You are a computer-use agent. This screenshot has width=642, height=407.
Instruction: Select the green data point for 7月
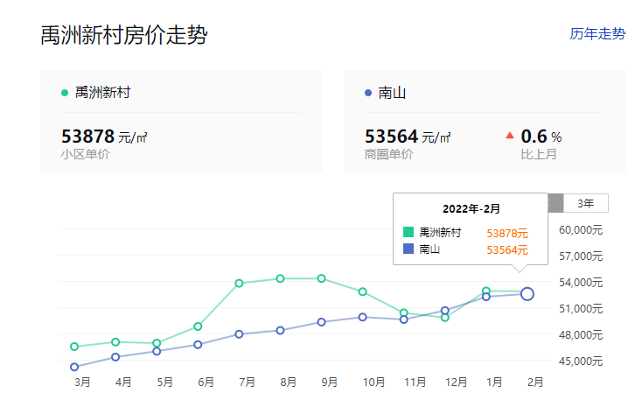click(239, 283)
